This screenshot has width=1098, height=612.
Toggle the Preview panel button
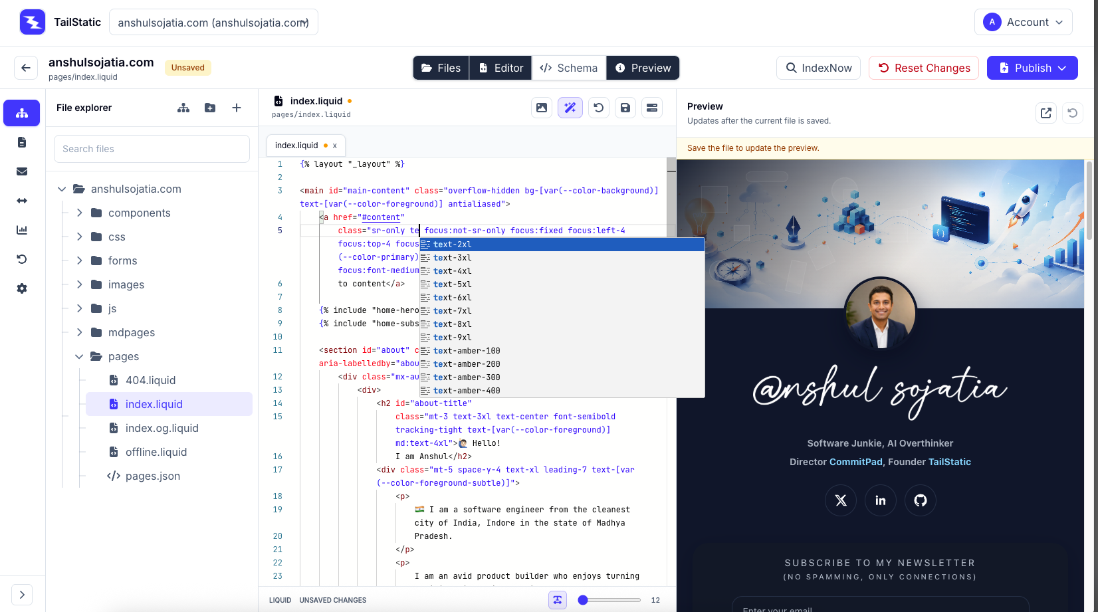point(643,68)
